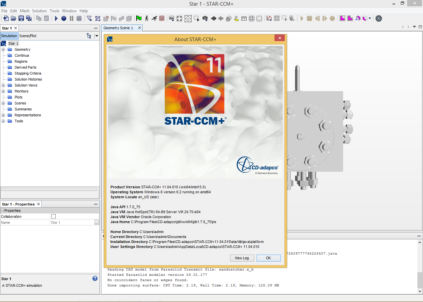The image size is (423, 302).
Task: Open the Tools menu
Action: (x=55, y=11)
